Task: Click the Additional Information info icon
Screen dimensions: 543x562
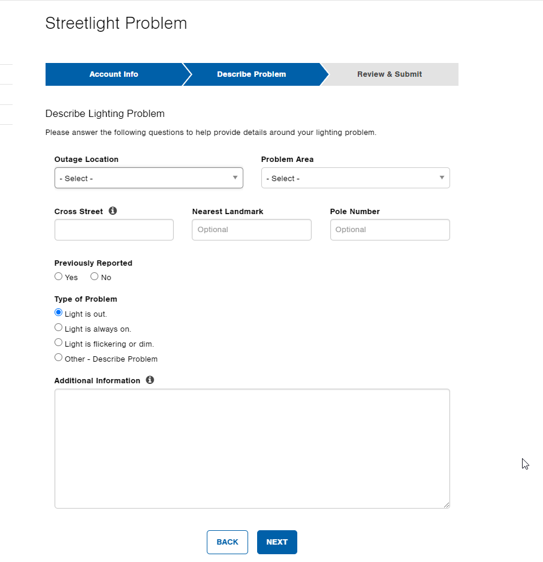Action: 150,380
